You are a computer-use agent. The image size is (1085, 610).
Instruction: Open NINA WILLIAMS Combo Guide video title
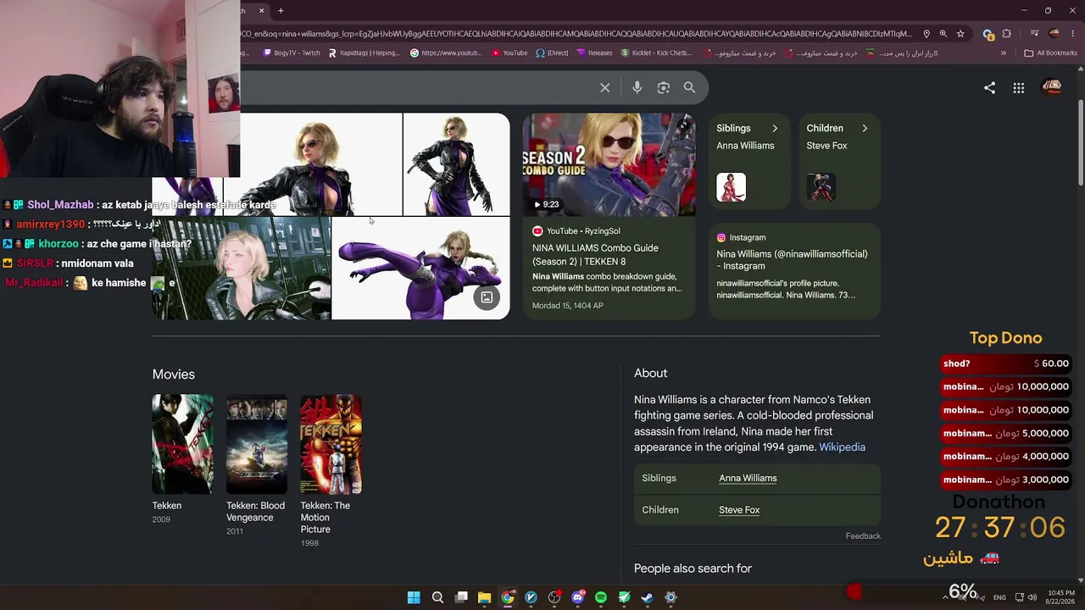click(595, 254)
